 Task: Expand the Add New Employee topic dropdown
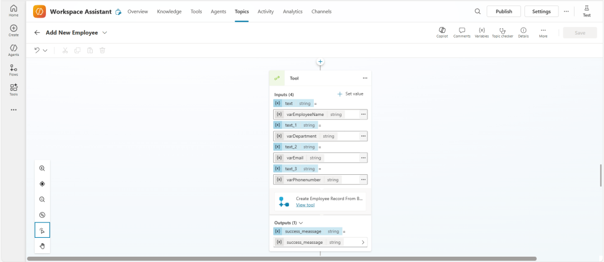(x=105, y=33)
